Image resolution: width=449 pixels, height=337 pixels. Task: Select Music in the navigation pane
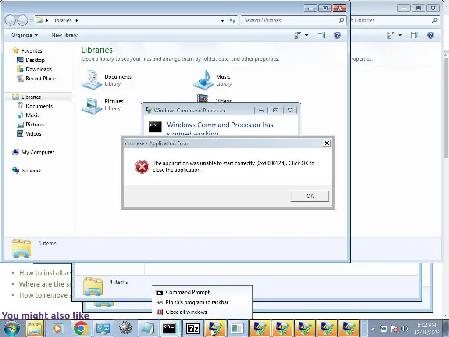(x=32, y=115)
